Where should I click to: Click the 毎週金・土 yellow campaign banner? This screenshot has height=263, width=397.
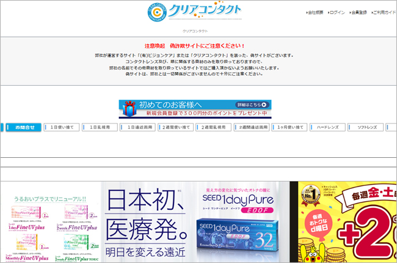pyautogui.click(x=346, y=222)
